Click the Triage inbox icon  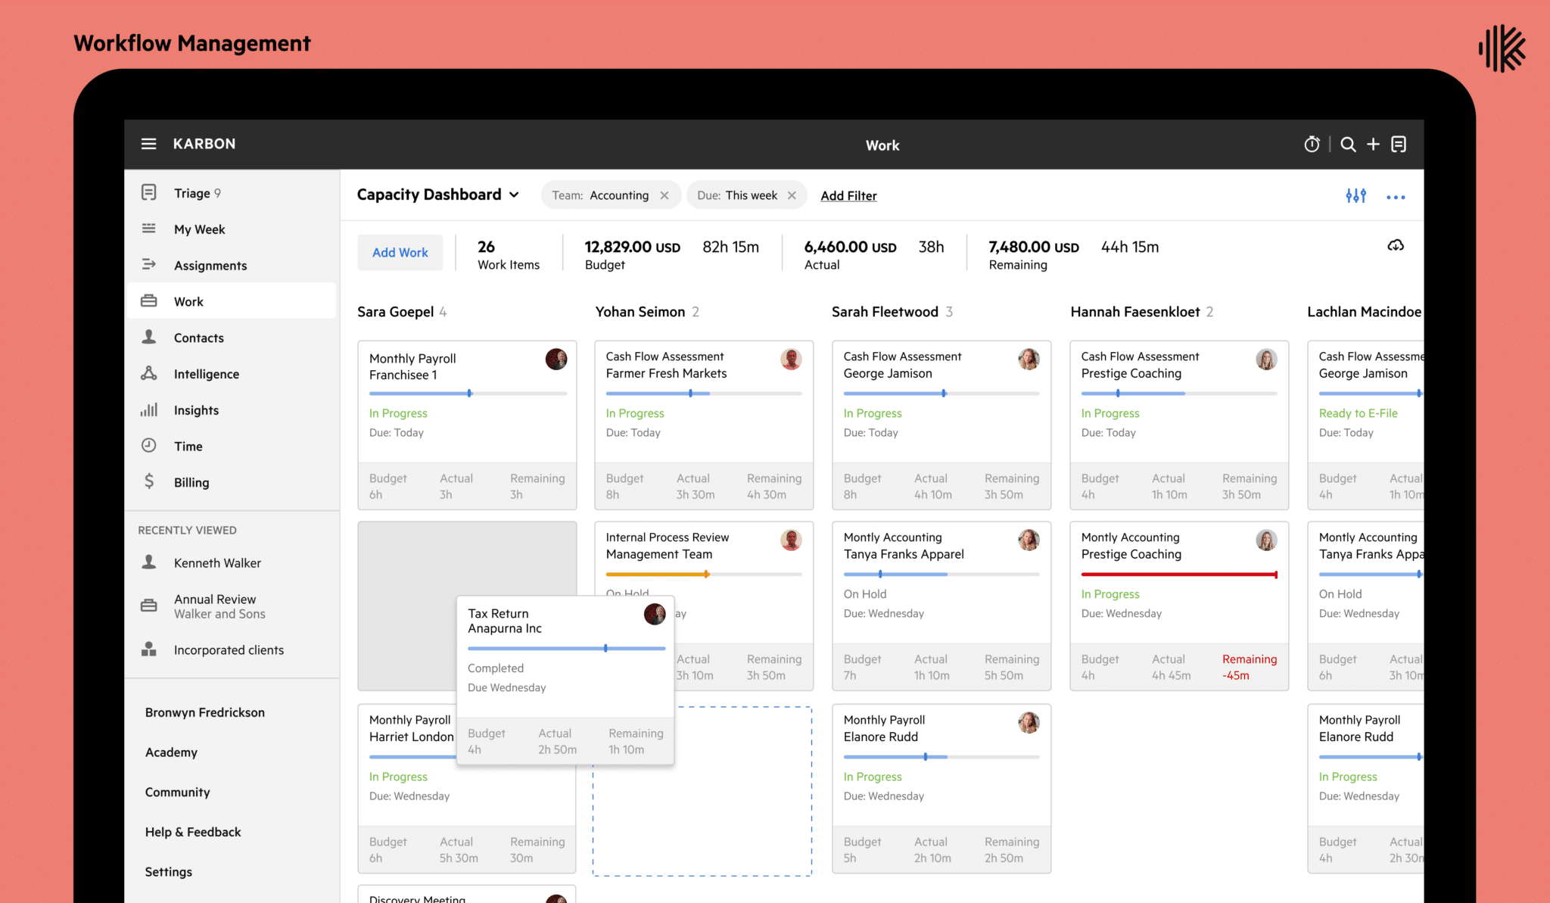[x=149, y=192]
